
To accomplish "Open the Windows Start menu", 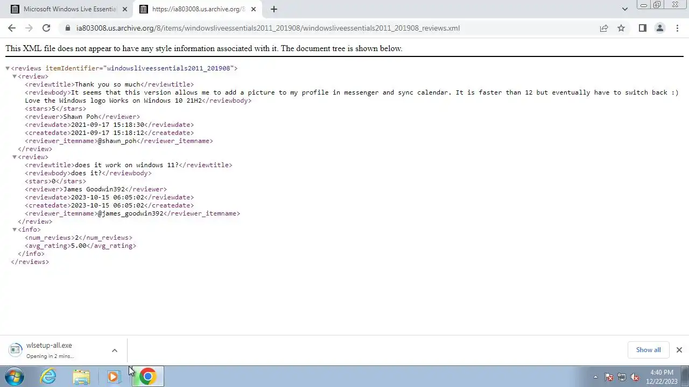I will (15, 377).
